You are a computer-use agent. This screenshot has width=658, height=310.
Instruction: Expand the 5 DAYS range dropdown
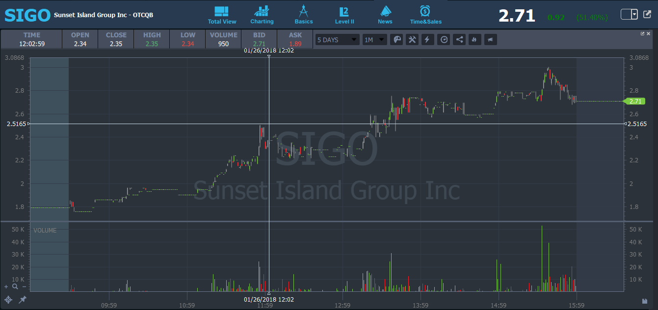(337, 40)
